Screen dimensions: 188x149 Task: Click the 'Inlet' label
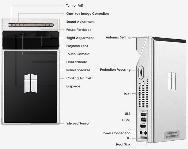127,94
